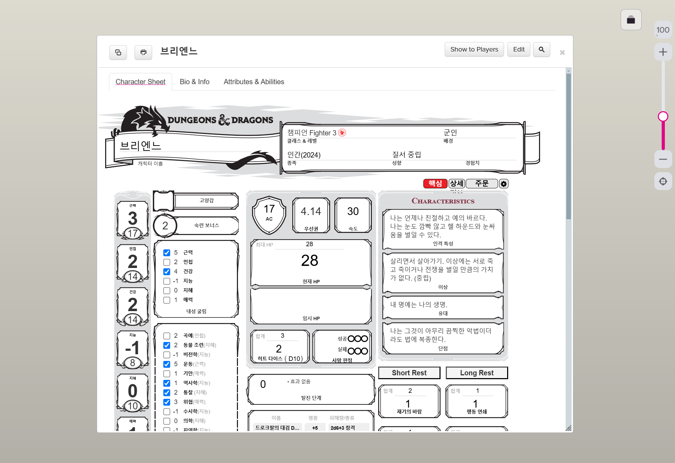
Task: Toggle 운동 skill proficiency checkbox
Action: click(x=167, y=364)
